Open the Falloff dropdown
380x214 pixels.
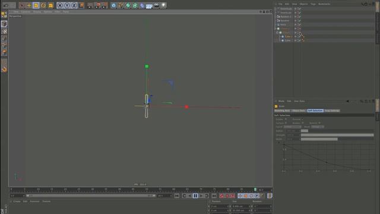point(292,127)
